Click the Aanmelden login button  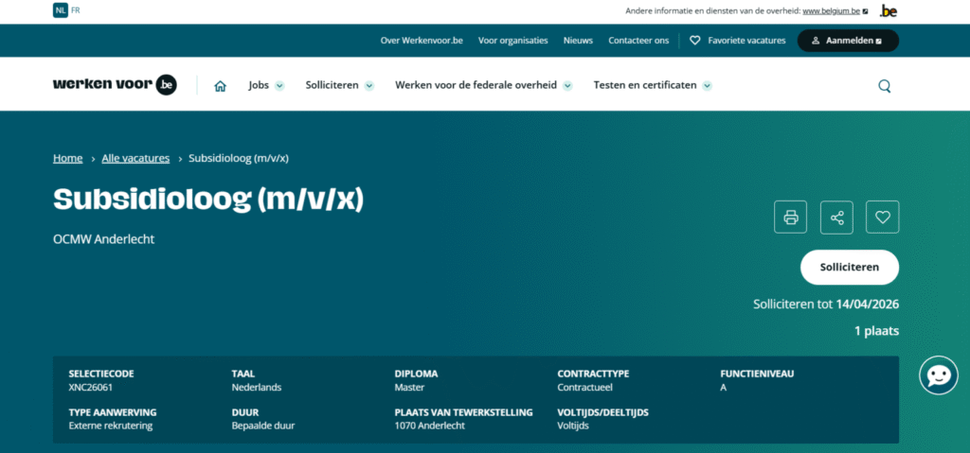point(847,41)
